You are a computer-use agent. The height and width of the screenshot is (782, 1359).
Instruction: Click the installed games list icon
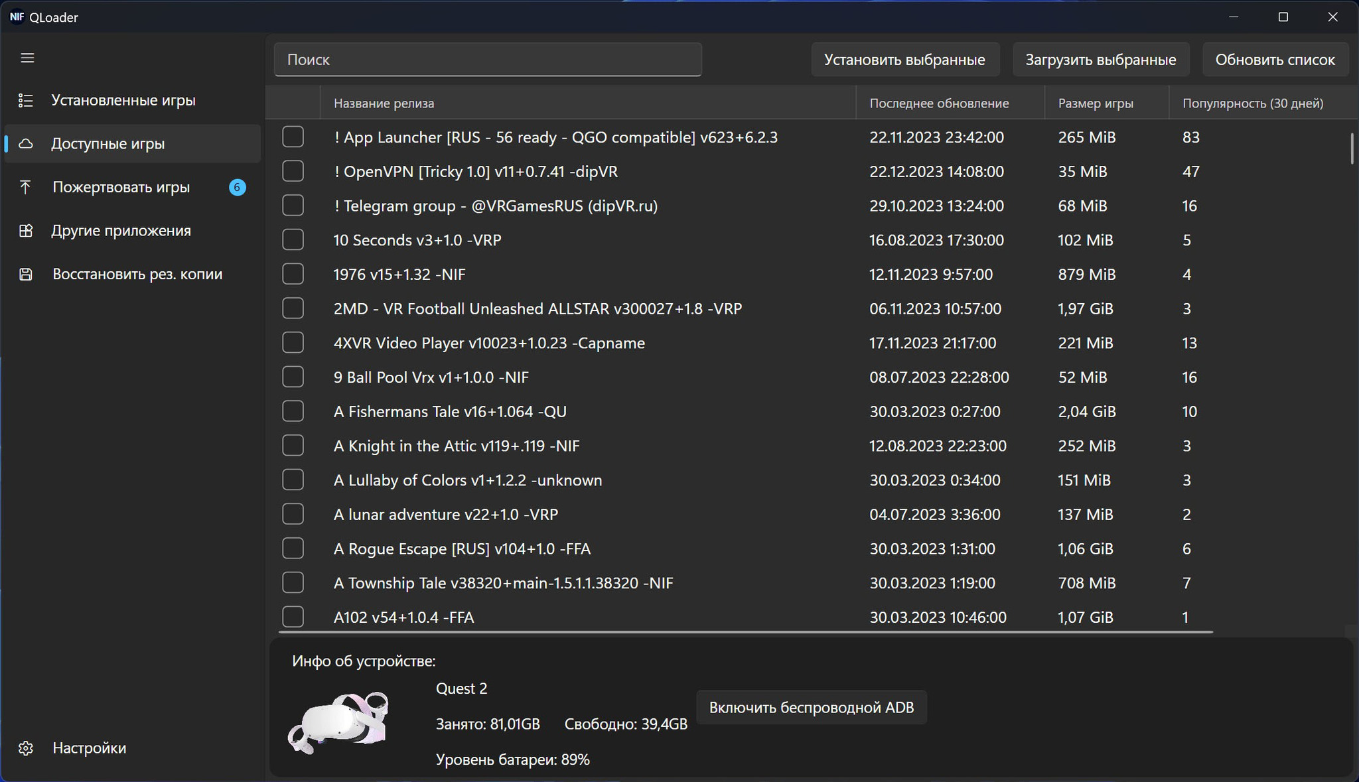[x=26, y=100]
